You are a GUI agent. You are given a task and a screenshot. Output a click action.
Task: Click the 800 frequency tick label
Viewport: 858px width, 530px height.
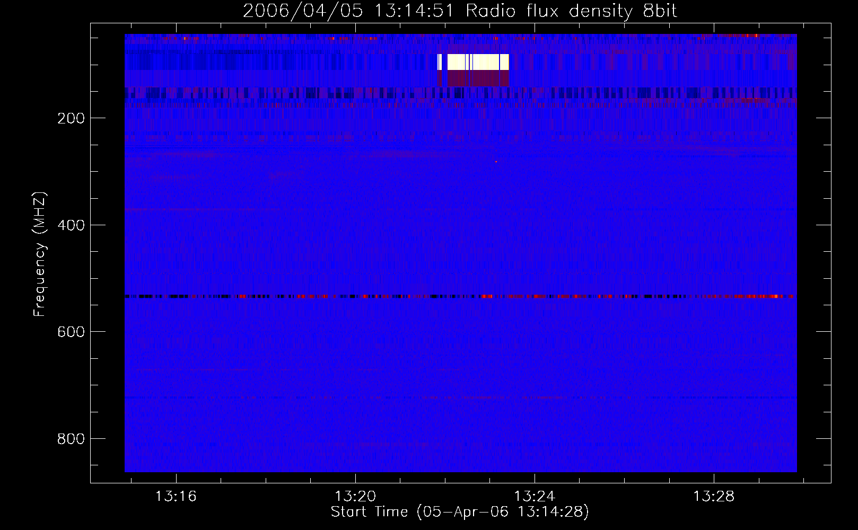click(71, 439)
